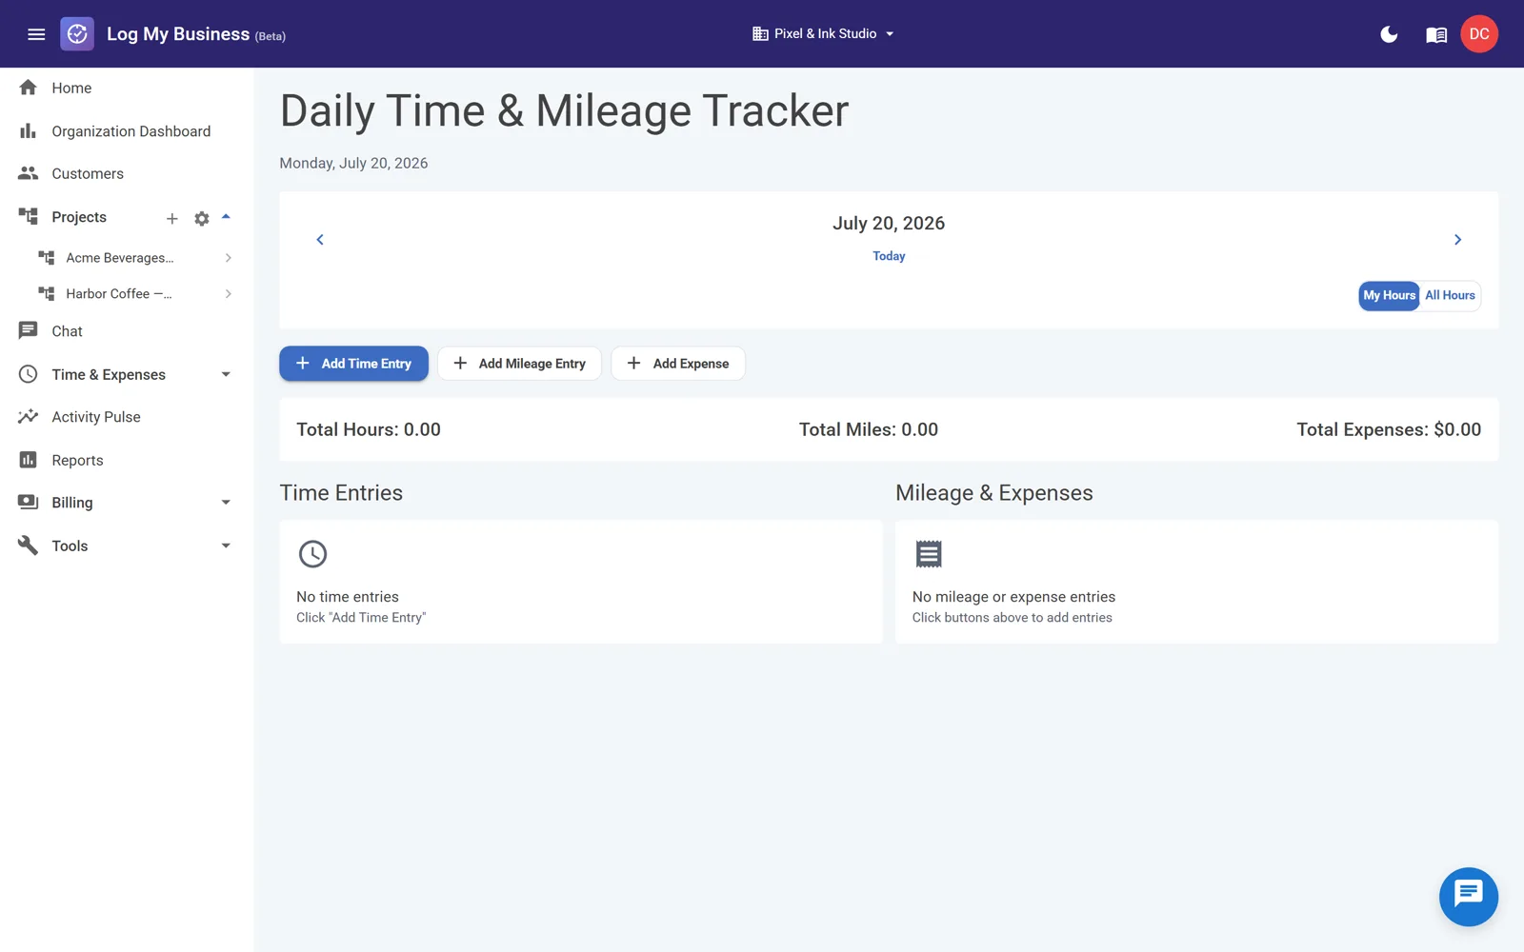
Task: Open Activity Pulse
Action: tap(96, 417)
